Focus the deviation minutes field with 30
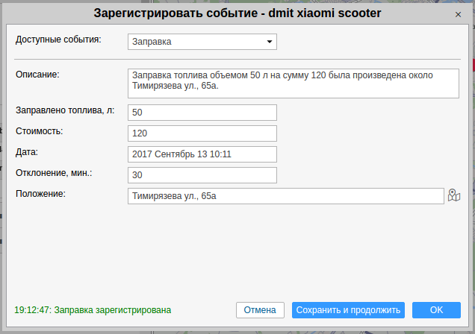475x334 pixels. (x=202, y=175)
